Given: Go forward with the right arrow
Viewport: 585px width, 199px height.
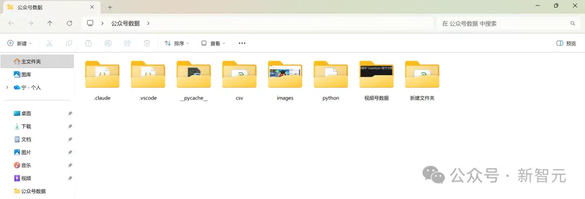Looking at the screenshot, I should [x=30, y=23].
